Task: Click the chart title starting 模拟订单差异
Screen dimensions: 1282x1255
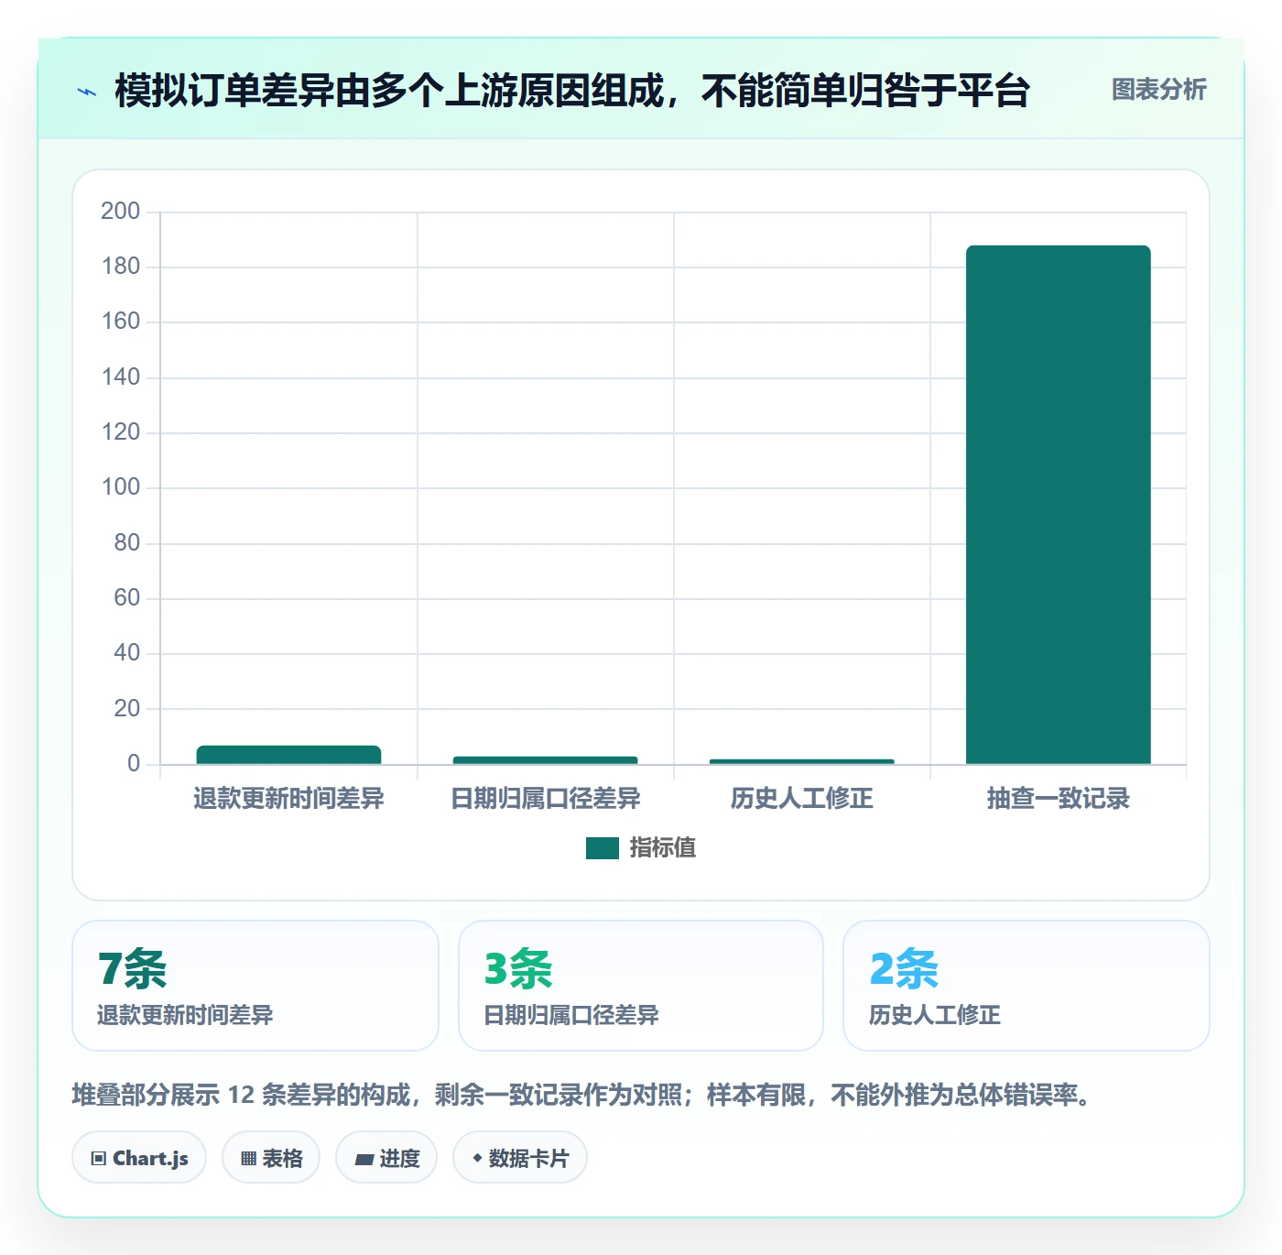Action: (x=572, y=91)
